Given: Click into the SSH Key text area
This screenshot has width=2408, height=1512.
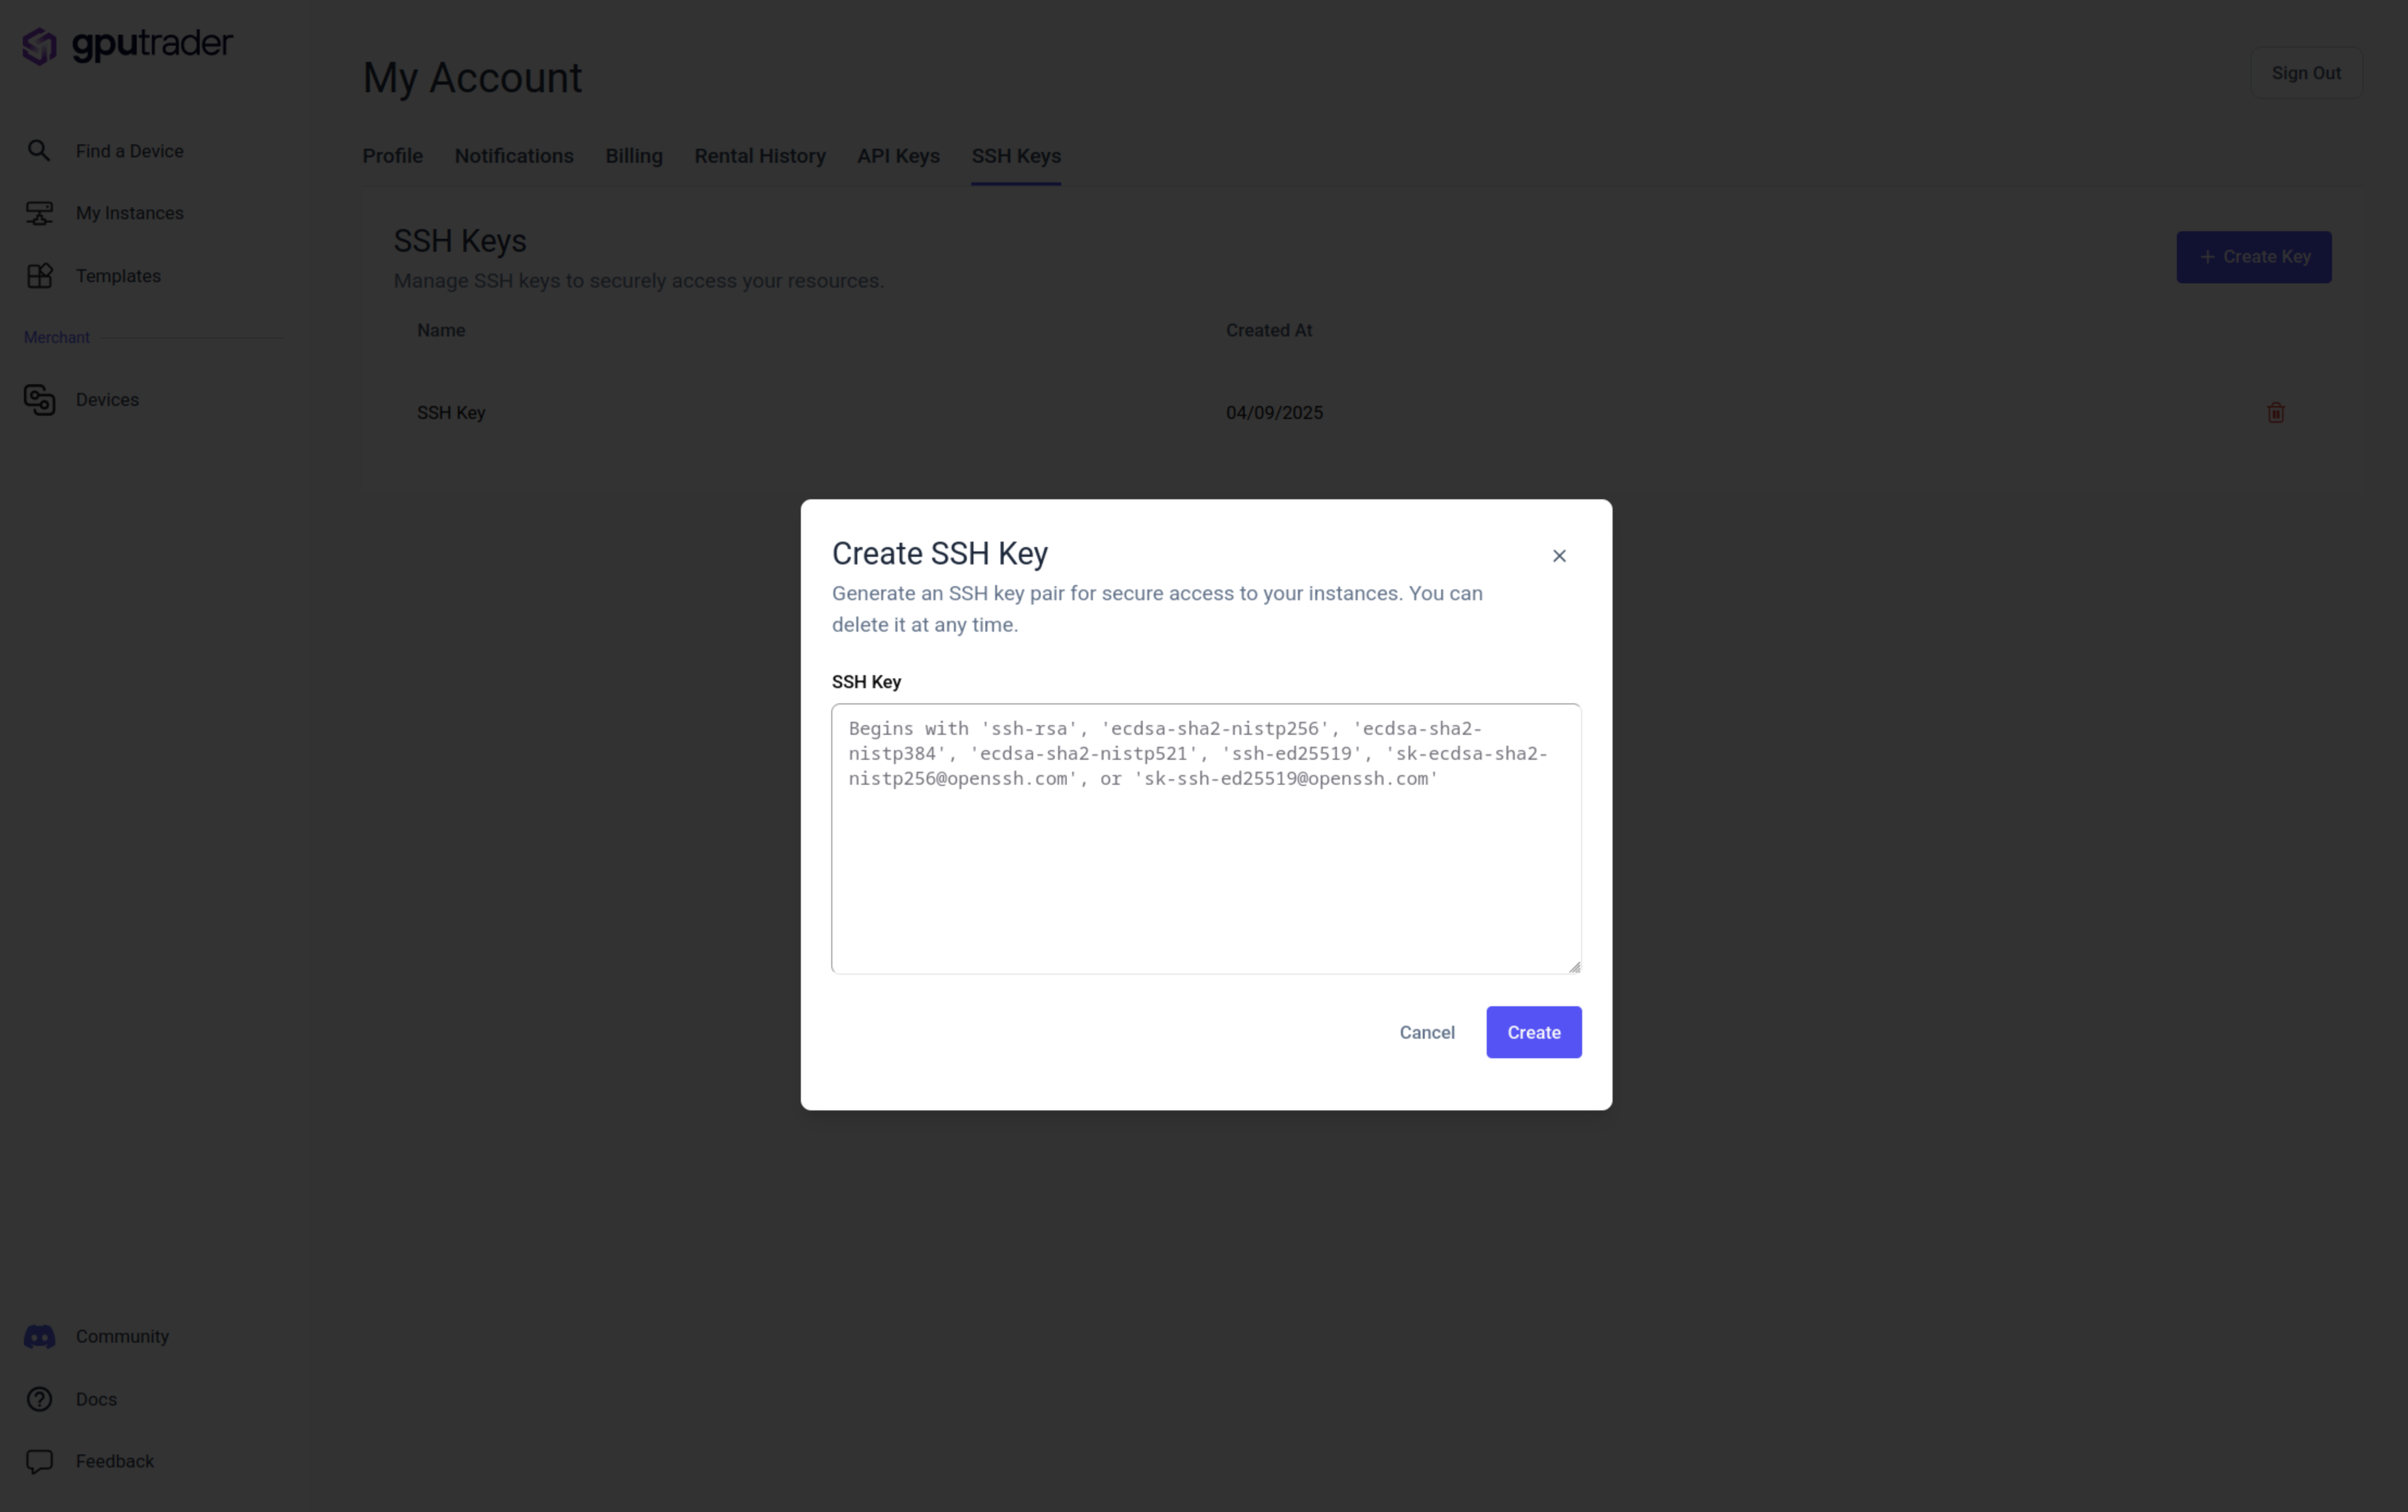Looking at the screenshot, I should [1206, 860].
